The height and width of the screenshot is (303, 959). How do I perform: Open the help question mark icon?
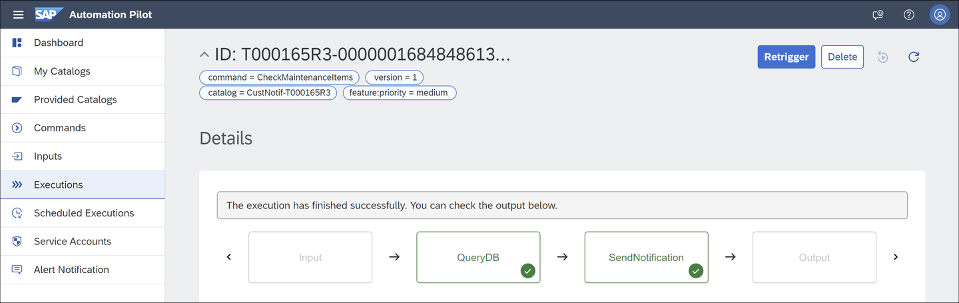pos(909,15)
